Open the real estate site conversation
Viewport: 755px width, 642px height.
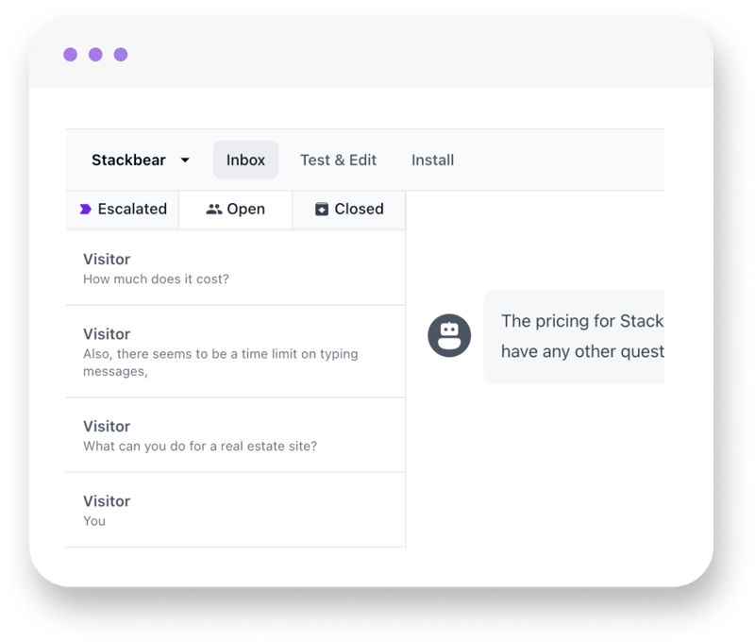pyautogui.click(x=235, y=435)
